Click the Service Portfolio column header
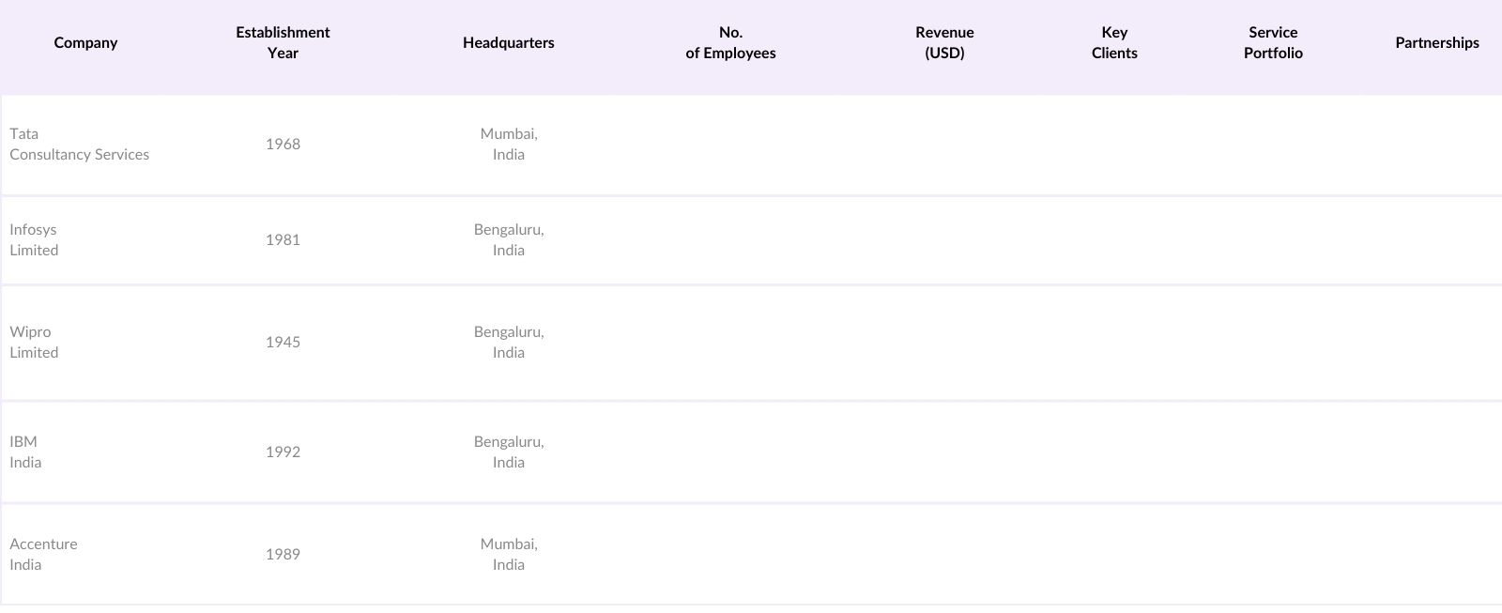The image size is (1502, 613). [x=1273, y=43]
